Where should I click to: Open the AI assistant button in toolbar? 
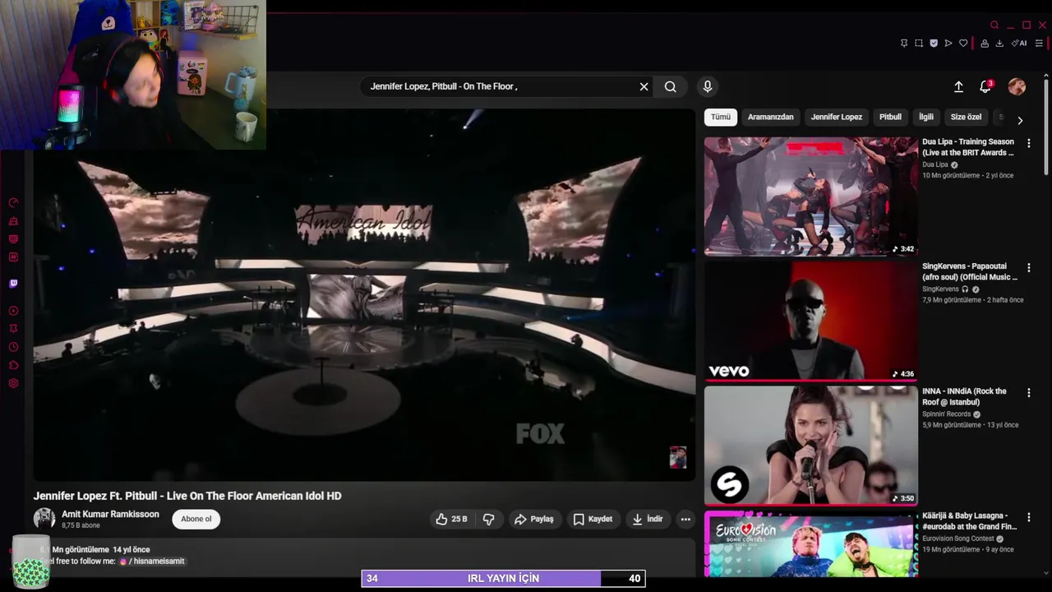coord(1019,44)
